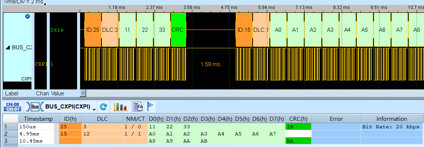424x147 pixels.
Task: Refresh the bus decode table
Action: [103, 107]
